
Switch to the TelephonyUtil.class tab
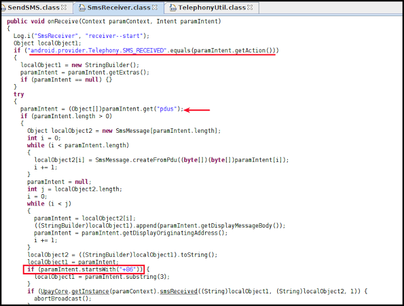(x=211, y=7)
